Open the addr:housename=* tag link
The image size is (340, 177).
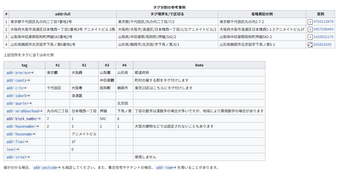(21, 134)
